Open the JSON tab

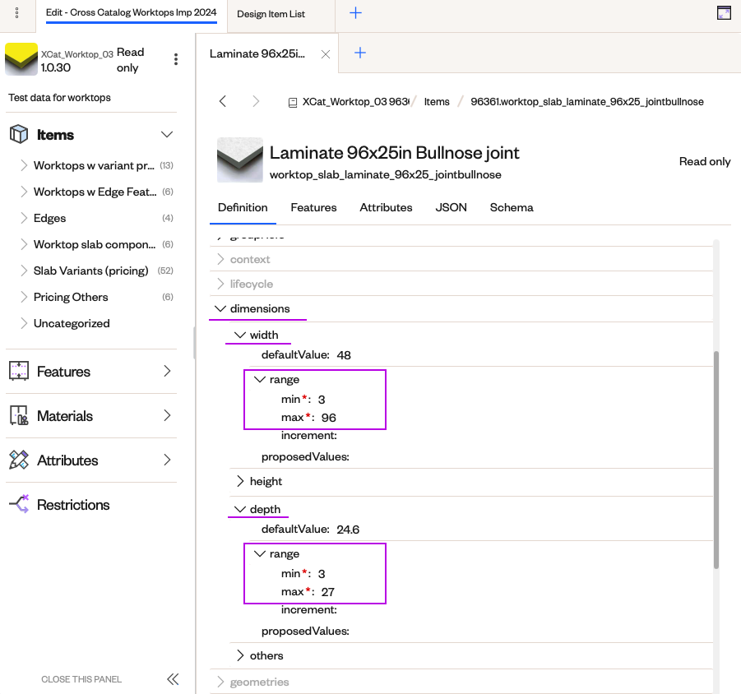tap(451, 208)
